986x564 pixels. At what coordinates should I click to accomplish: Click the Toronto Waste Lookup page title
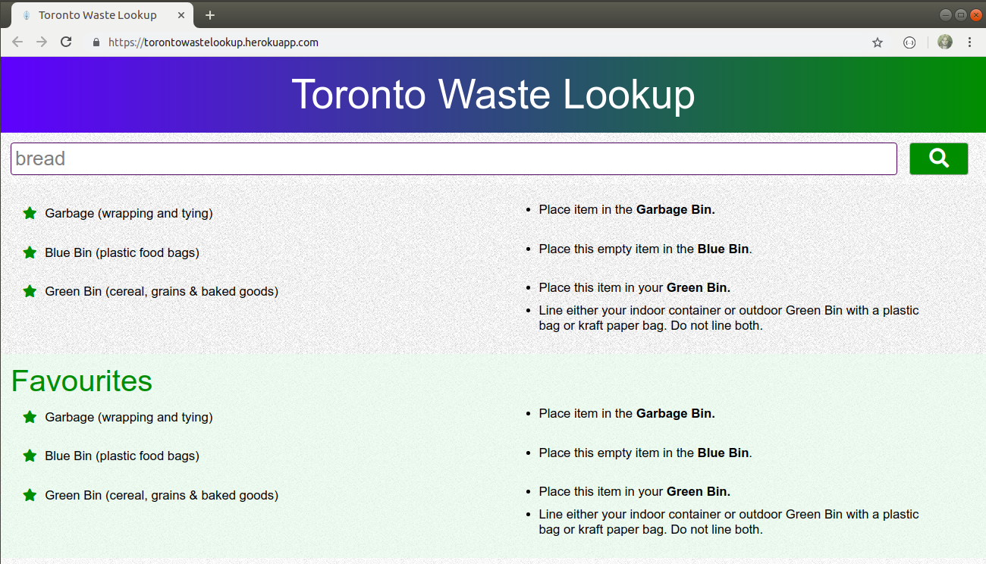pos(493,95)
